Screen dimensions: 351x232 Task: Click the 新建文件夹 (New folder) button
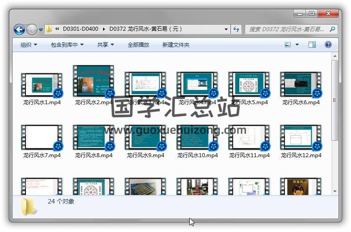pos(175,45)
